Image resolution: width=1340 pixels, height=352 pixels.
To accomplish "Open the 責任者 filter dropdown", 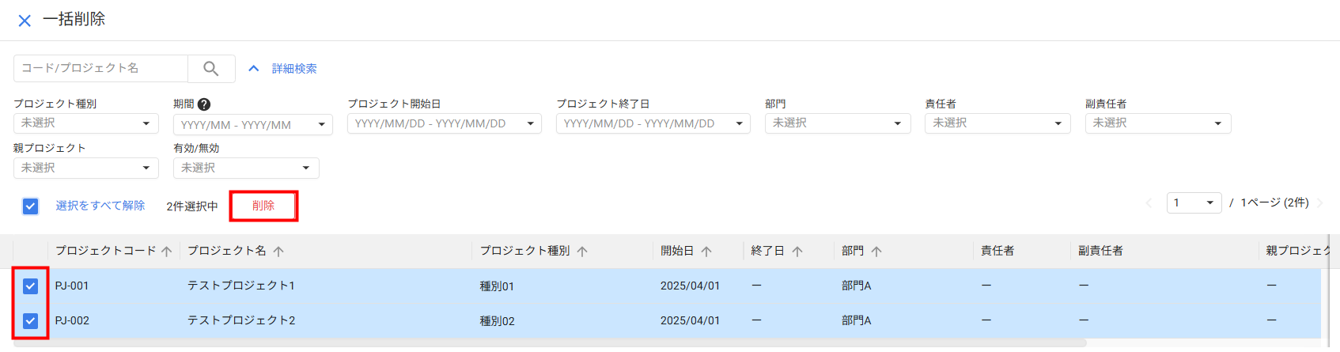I will pos(997,123).
